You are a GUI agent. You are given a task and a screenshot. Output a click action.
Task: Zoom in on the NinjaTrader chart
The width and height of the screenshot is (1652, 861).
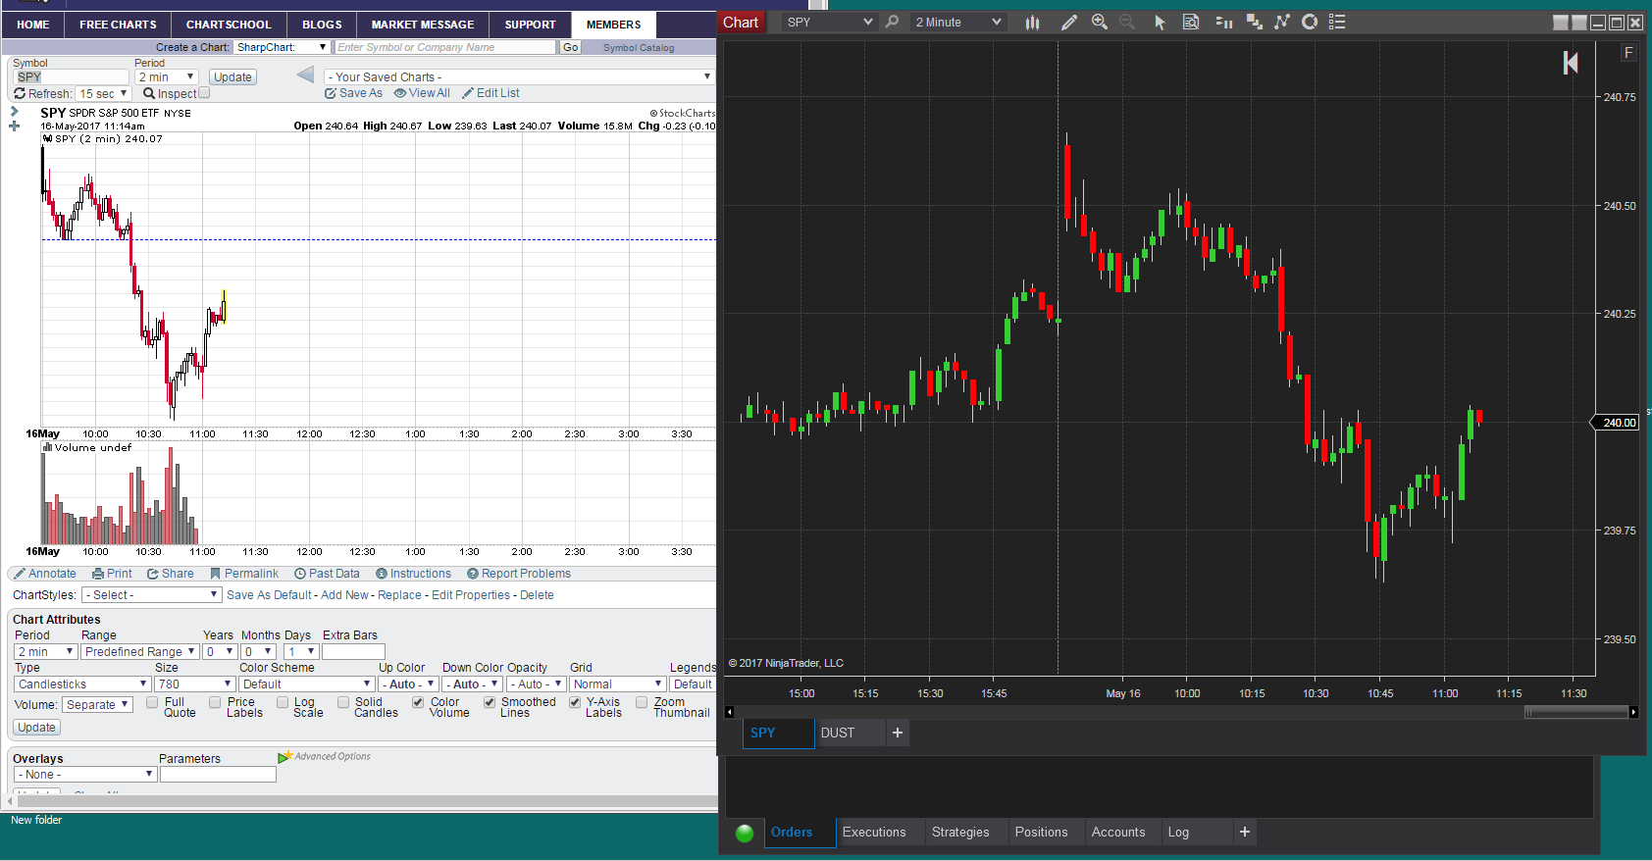(1100, 22)
